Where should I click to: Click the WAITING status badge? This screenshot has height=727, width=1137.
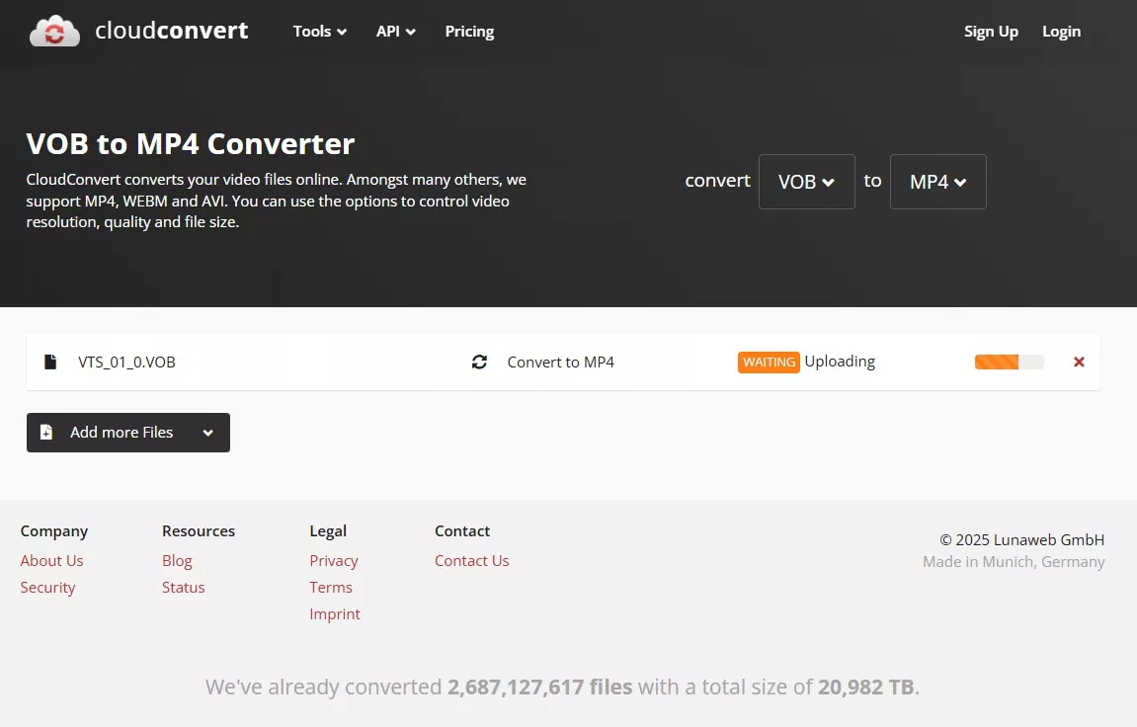[769, 362]
